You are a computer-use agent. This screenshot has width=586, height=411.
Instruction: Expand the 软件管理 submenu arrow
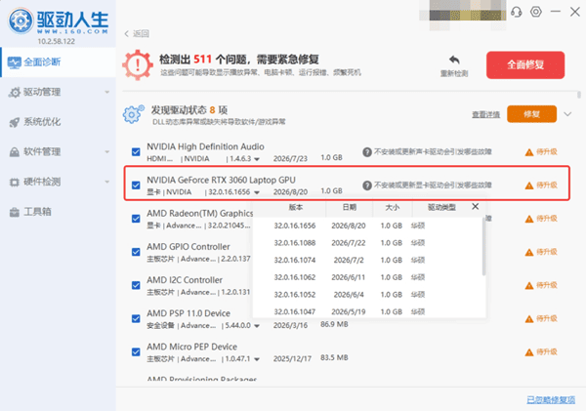coord(107,151)
